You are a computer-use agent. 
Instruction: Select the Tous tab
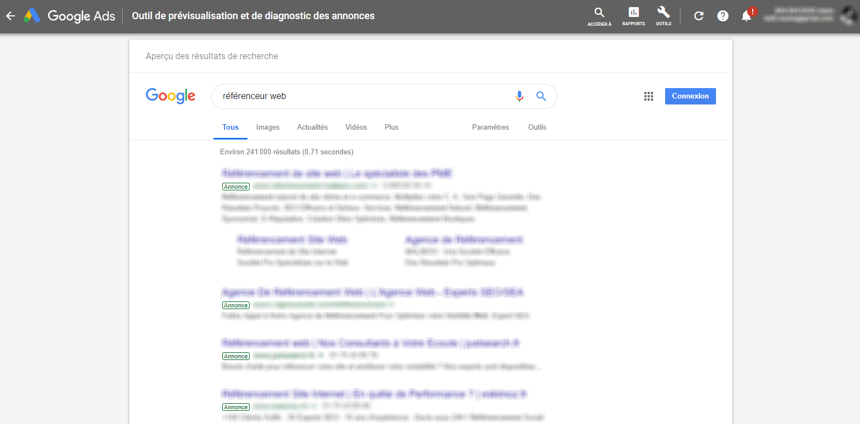point(230,127)
